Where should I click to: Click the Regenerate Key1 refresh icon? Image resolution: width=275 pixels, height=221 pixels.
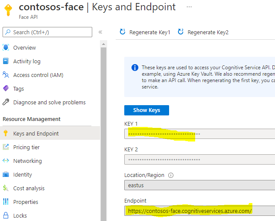[123, 32]
